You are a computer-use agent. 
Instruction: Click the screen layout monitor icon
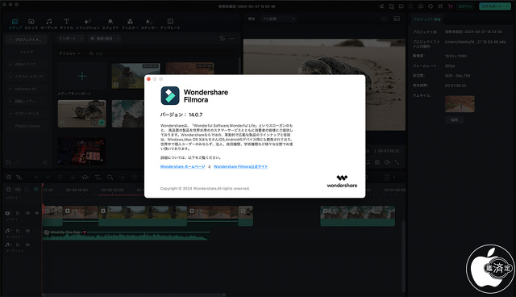[402, 6]
